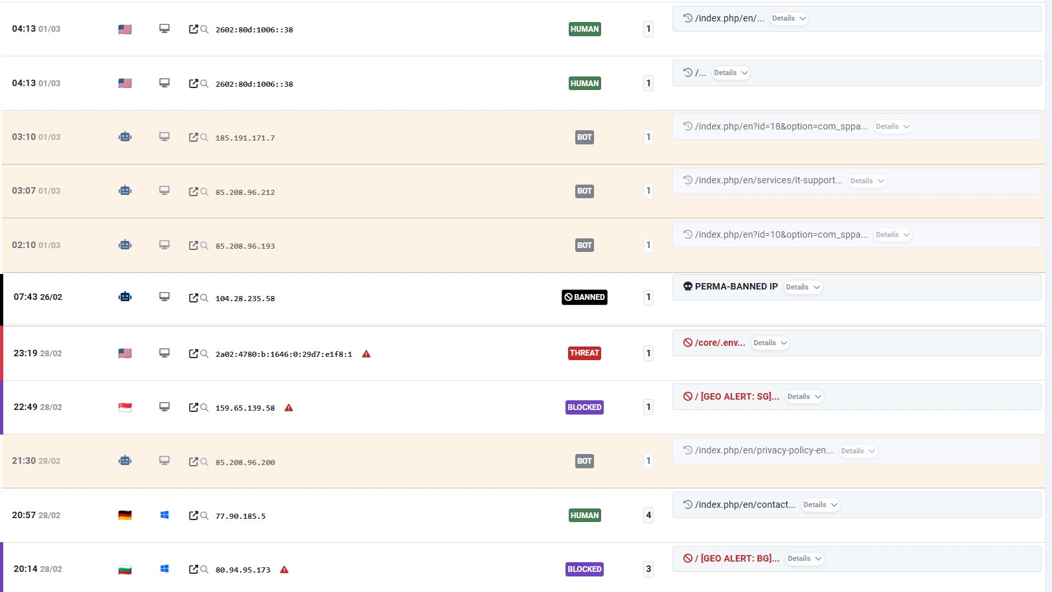This screenshot has height=592, width=1052.
Task: Click magnifier search icon beside 104.28.235.58
Action: pyautogui.click(x=204, y=298)
